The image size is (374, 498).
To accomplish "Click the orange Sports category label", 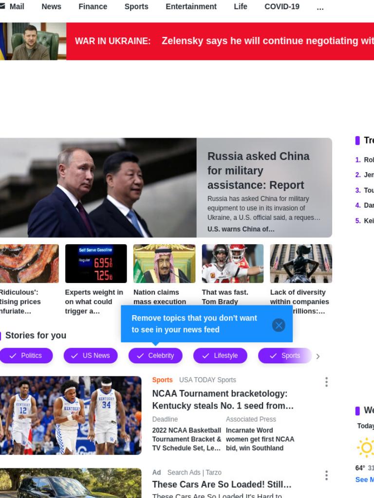I will [162, 380].
